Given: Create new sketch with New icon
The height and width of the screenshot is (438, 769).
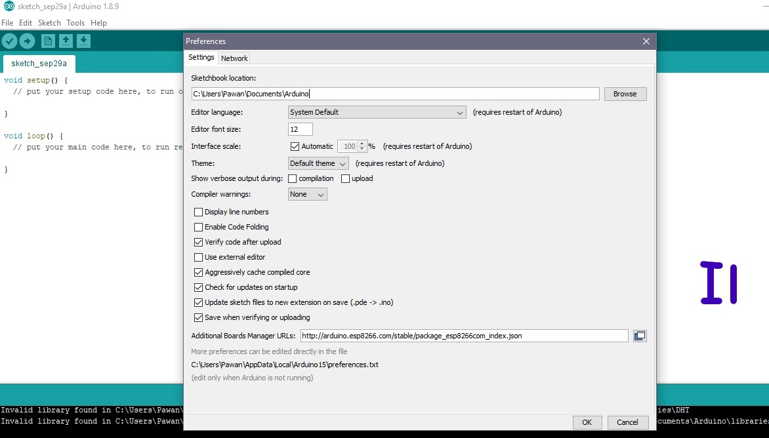Looking at the screenshot, I should click(48, 41).
